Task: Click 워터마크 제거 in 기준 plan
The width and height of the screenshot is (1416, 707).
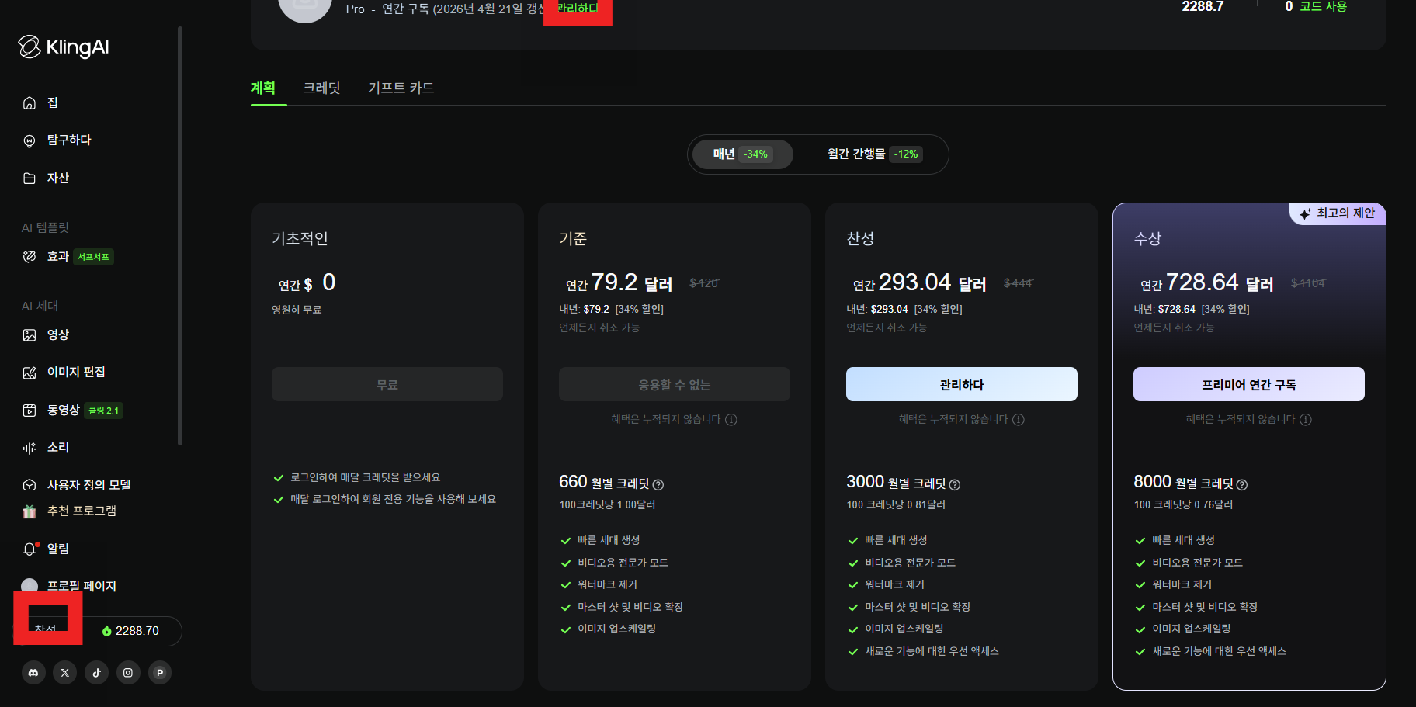Action: pos(607,585)
